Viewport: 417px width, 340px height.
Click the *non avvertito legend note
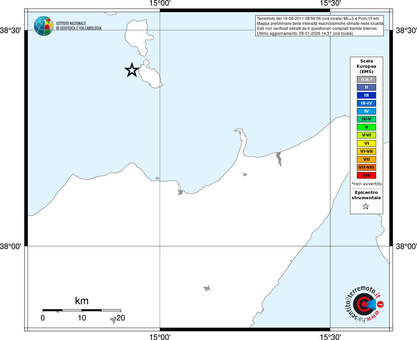pos(367,184)
